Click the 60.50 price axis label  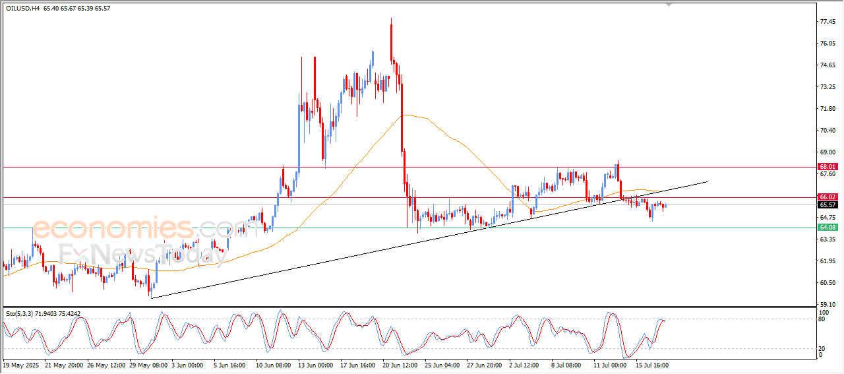pyautogui.click(x=828, y=283)
